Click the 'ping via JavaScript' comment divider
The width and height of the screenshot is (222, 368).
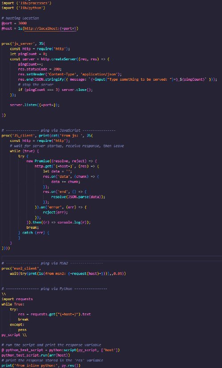(59, 130)
